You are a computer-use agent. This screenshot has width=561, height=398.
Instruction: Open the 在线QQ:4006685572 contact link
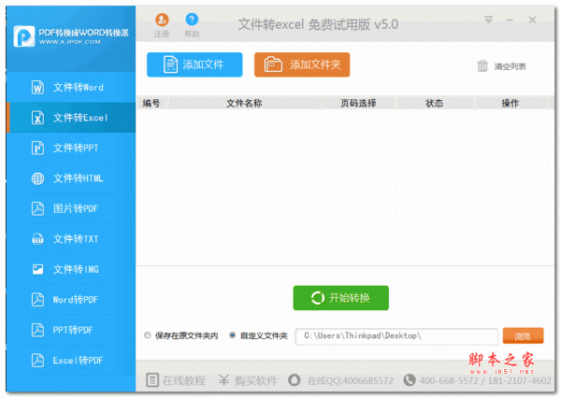341,380
